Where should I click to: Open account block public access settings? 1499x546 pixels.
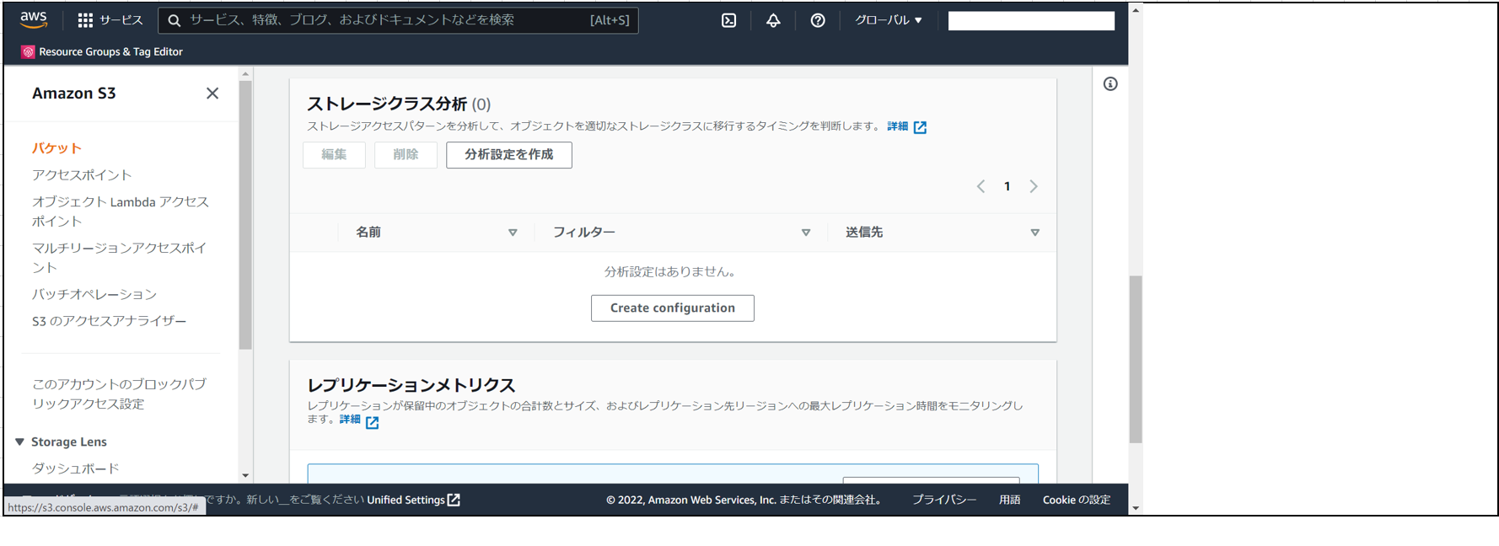point(120,394)
